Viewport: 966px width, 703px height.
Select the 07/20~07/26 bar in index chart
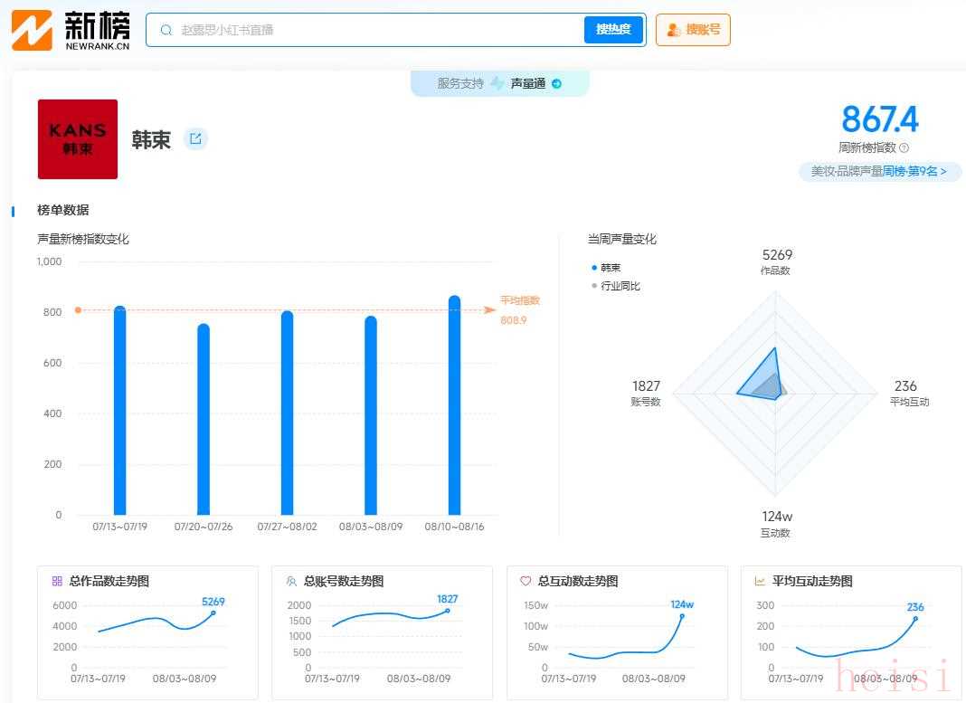204,420
